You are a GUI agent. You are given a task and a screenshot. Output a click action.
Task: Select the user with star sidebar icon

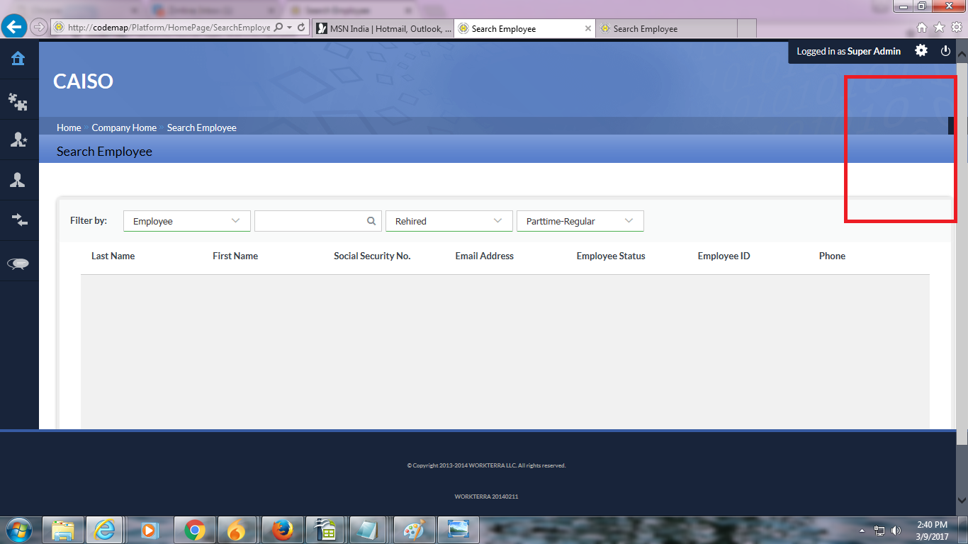[x=18, y=140]
